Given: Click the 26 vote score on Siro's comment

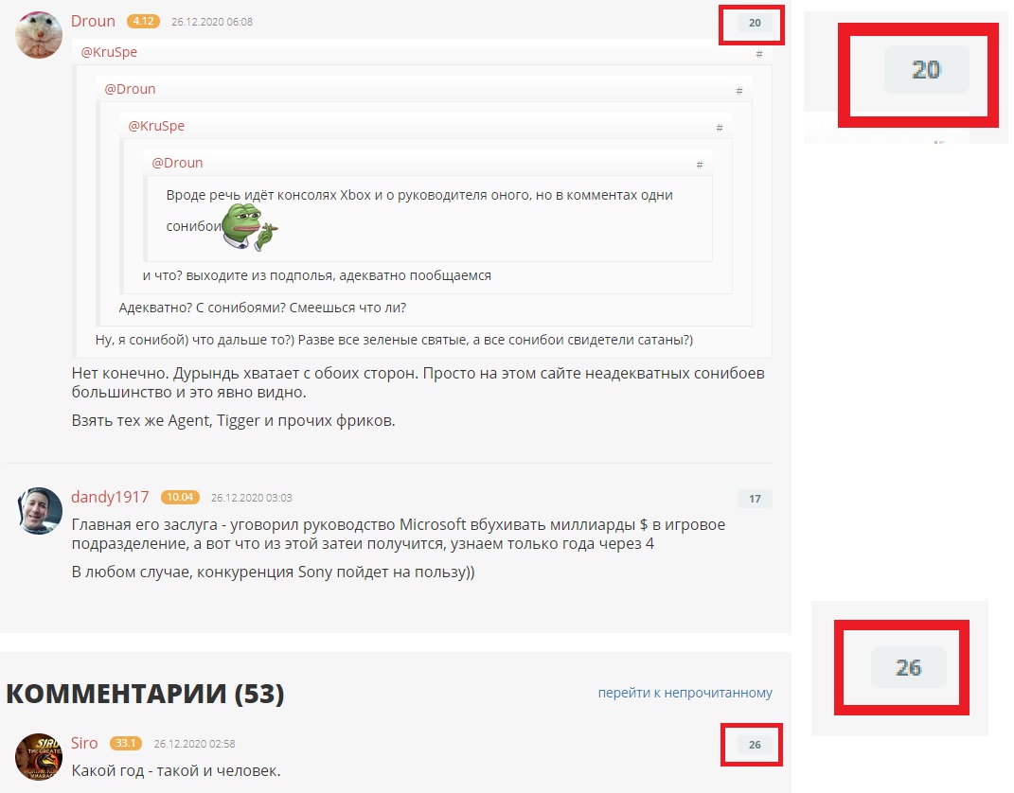Looking at the screenshot, I should 755,745.
